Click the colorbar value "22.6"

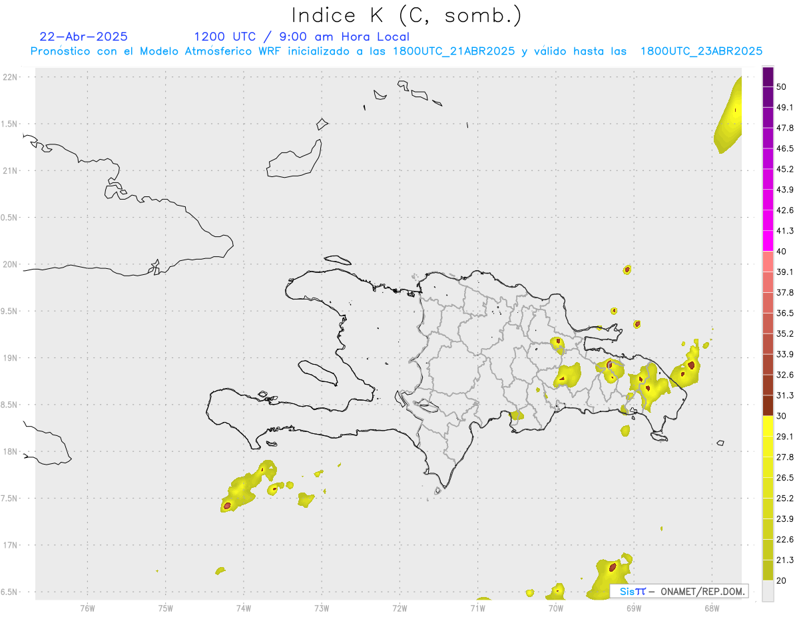coord(785,540)
